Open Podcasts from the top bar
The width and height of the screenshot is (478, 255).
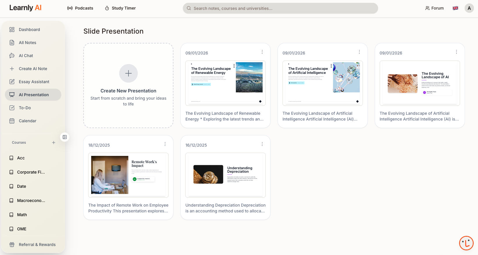coord(80,8)
